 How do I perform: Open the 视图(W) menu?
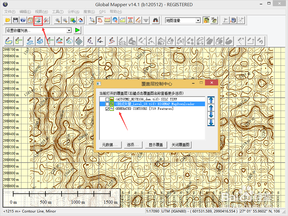click(41, 11)
